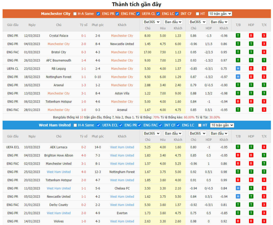273x225 pixels.
Task: Click T/B green badge in AEK Larnaca row
Action: [238, 147]
